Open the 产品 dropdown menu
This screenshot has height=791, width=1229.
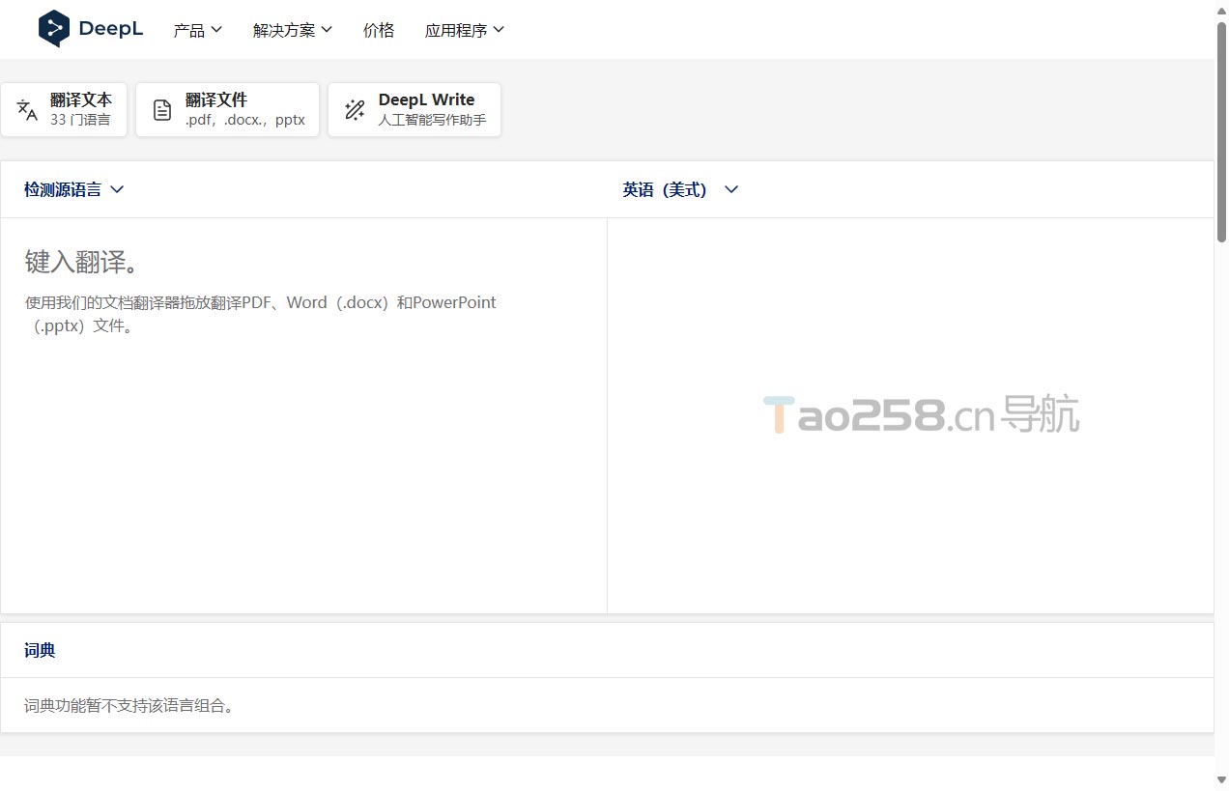click(198, 30)
